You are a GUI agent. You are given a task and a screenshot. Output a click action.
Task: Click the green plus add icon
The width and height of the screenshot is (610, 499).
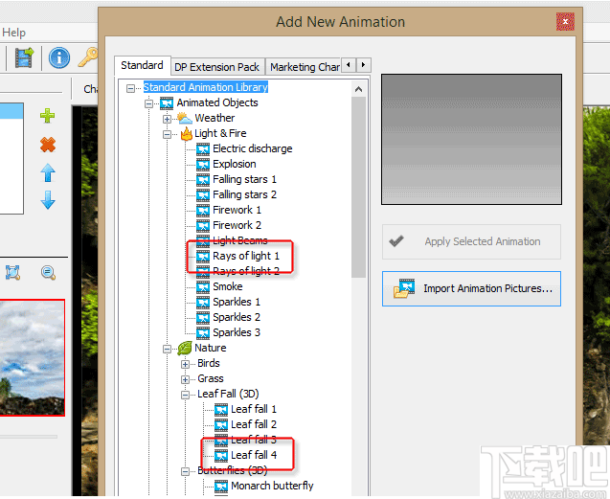48,116
